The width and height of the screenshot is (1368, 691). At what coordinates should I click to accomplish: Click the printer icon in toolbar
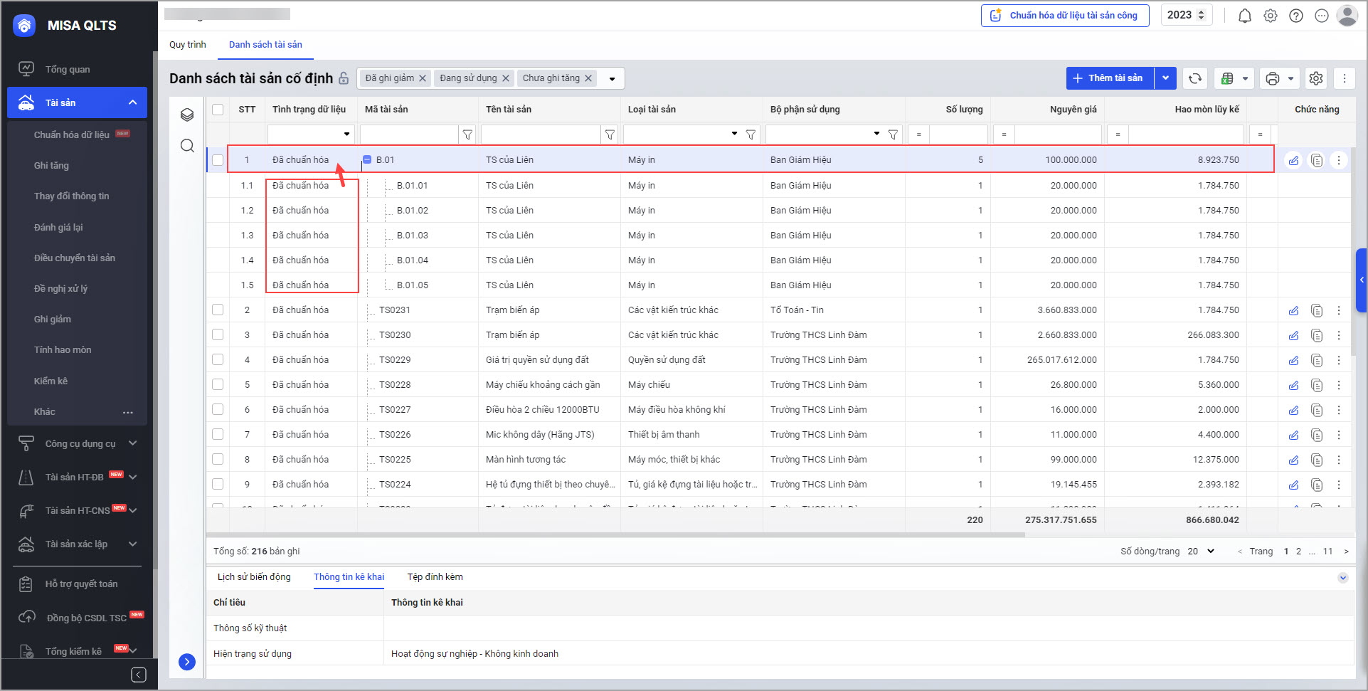[x=1273, y=78]
